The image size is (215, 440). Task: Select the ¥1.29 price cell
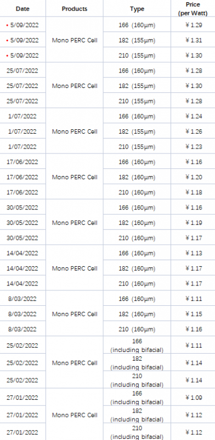click(x=193, y=25)
